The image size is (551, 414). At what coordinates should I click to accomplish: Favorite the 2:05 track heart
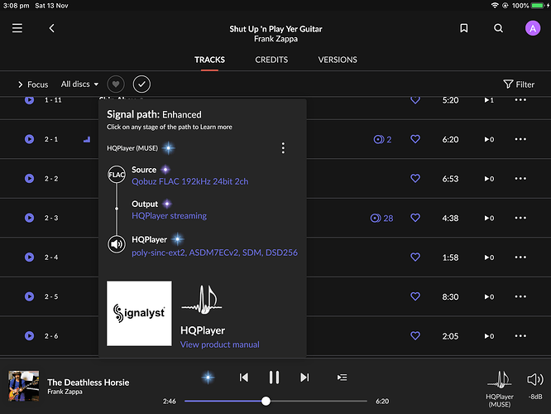[x=415, y=336]
